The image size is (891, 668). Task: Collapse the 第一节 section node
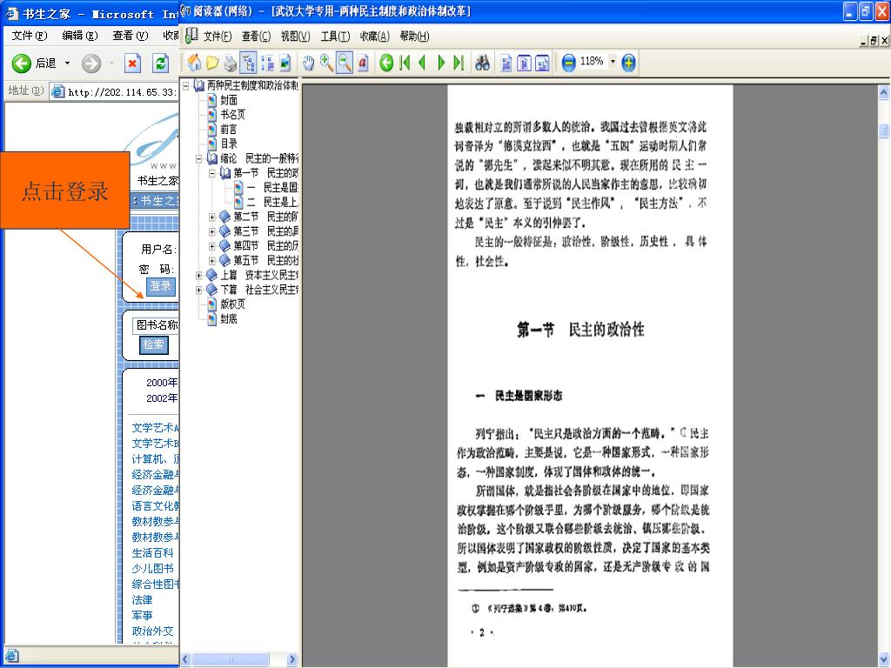pos(212,173)
